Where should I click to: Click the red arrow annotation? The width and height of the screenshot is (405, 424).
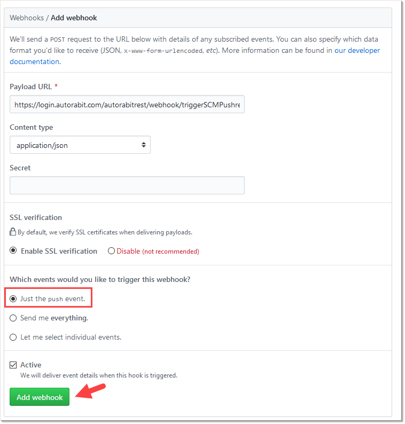[x=91, y=391]
